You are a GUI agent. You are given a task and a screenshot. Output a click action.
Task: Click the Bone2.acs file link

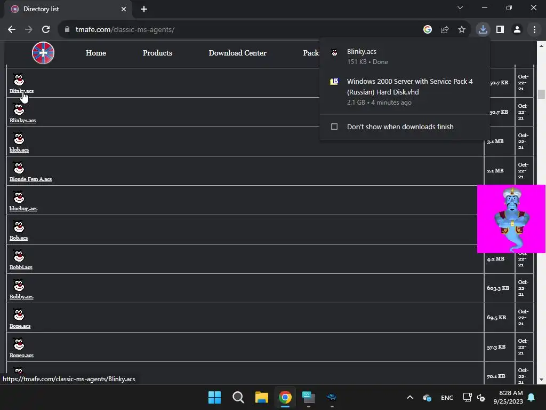coord(21,355)
